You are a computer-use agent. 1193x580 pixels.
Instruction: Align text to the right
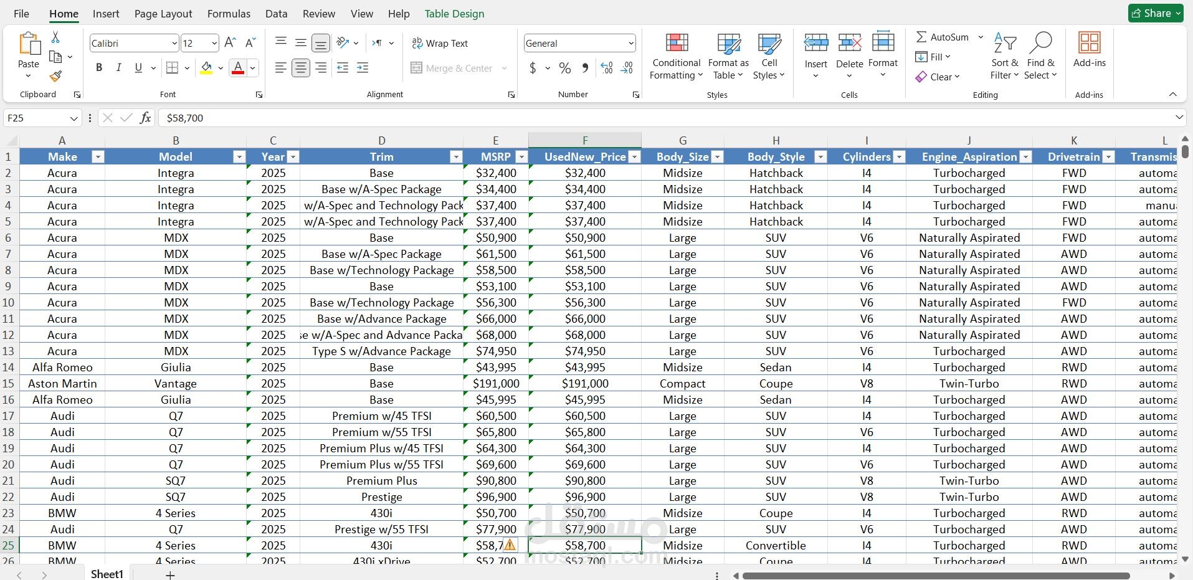[x=321, y=68]
